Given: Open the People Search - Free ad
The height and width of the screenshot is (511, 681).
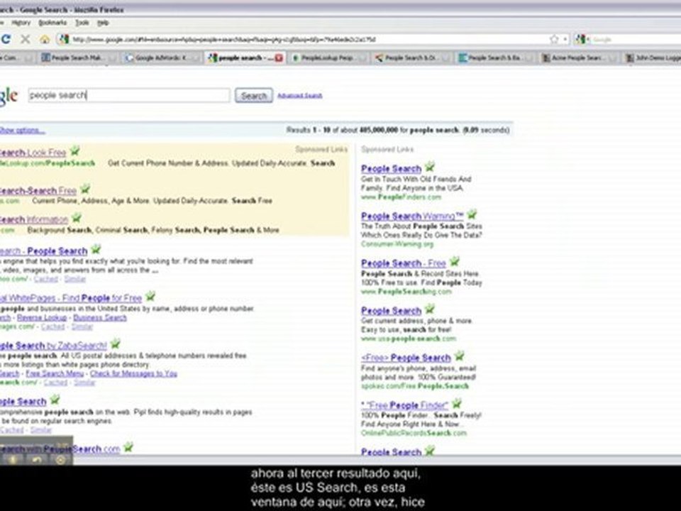Looking at the screenshot, I should click(x=404, y=263).
